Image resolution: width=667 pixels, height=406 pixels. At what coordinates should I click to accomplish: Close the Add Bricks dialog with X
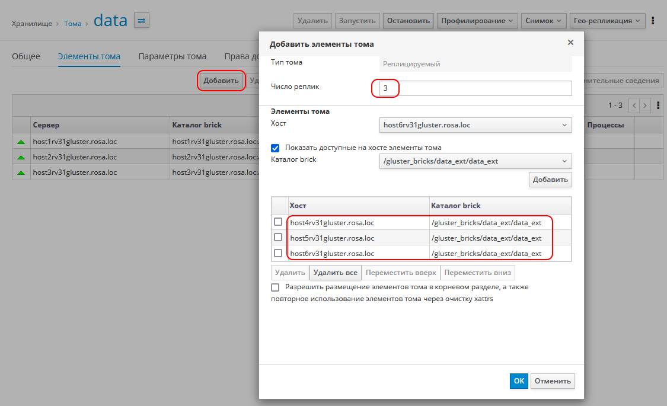point(570,43)
